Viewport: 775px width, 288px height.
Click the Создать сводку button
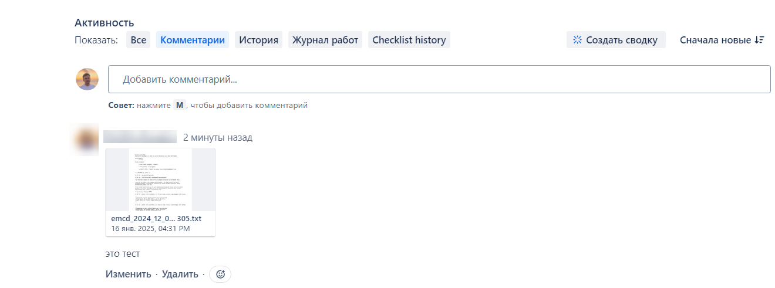(616, 40)
